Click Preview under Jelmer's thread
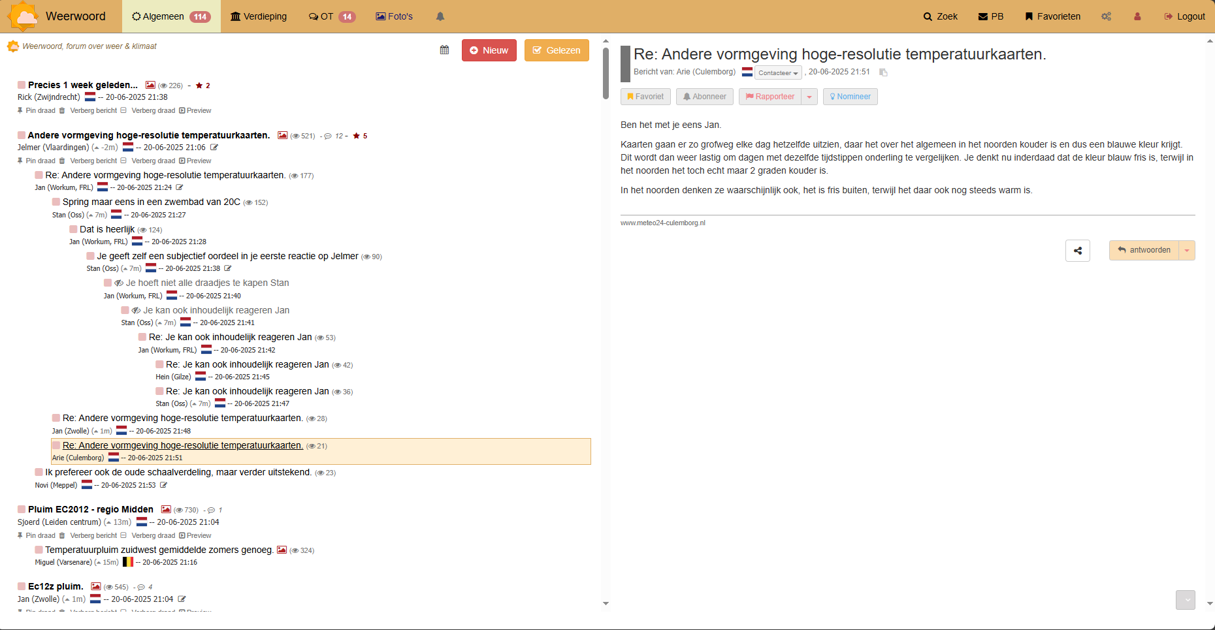 click(195, 161)
